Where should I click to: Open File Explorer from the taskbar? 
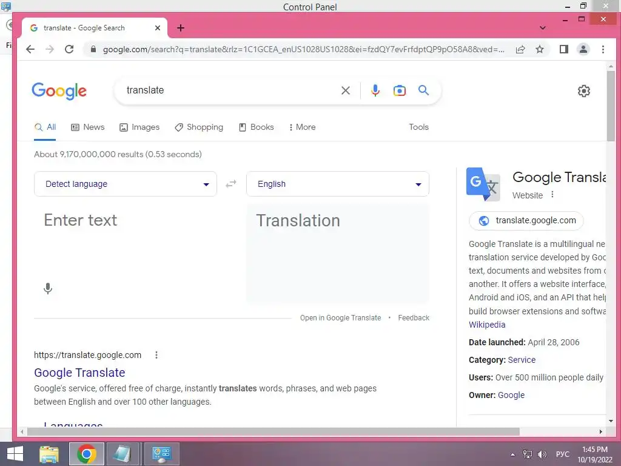(x=49, y=454)
